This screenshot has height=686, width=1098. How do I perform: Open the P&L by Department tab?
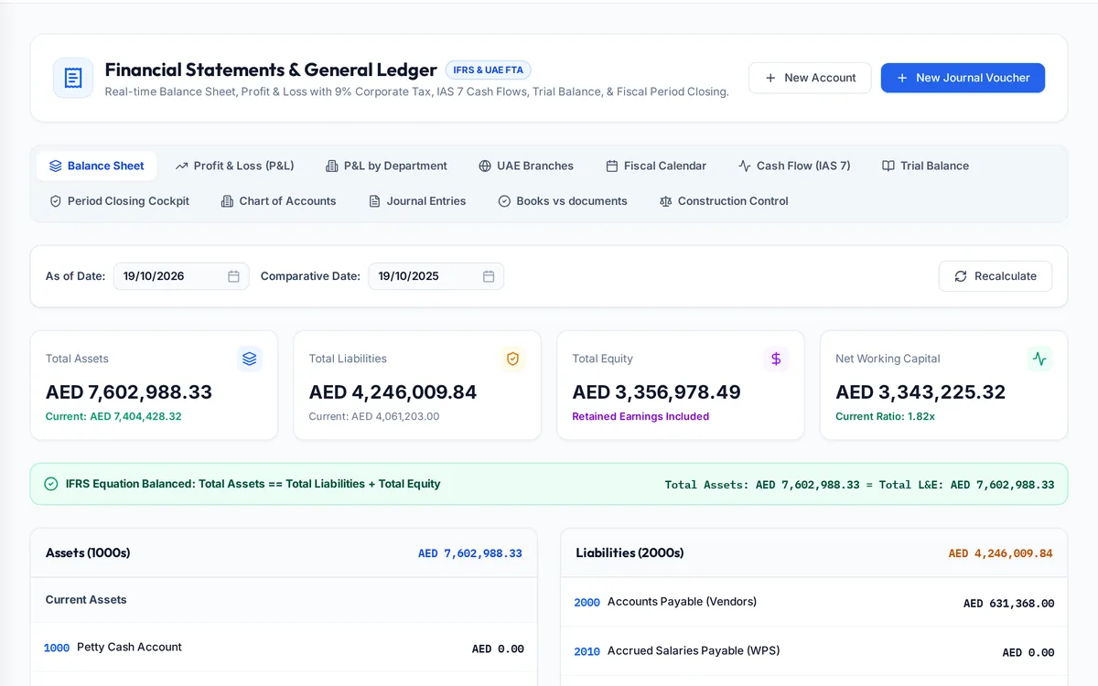point(386,166)
